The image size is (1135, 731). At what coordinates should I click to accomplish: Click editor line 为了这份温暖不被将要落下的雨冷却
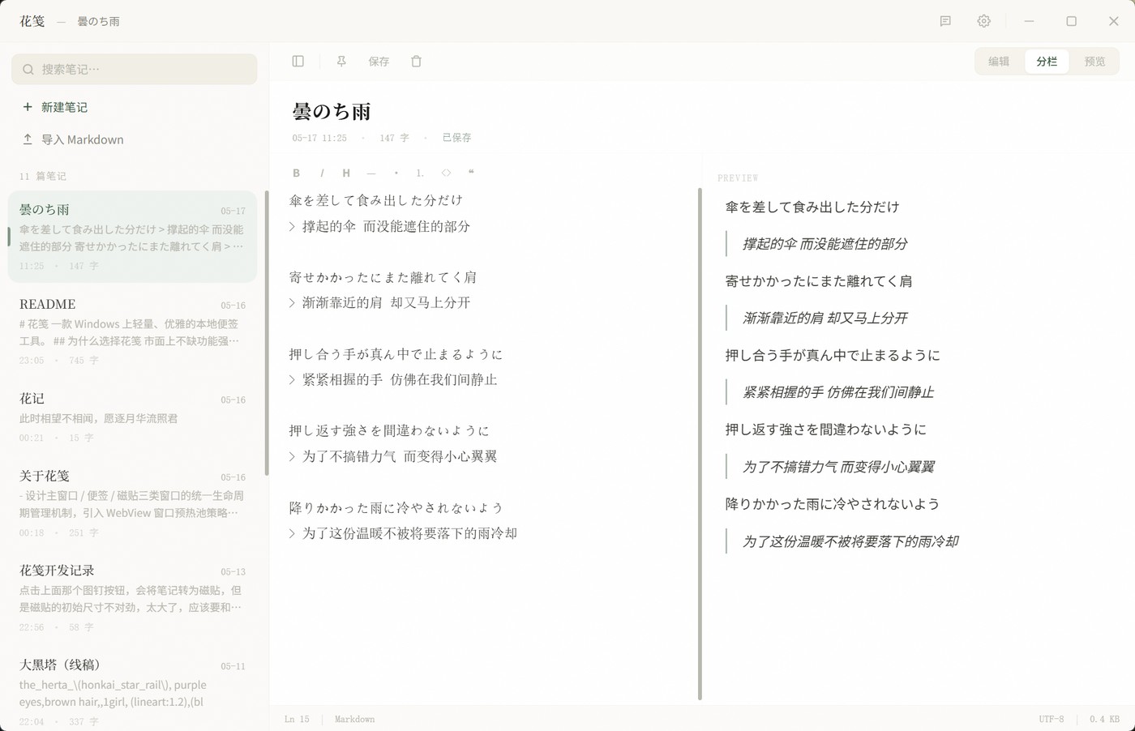tap(403, 533)
